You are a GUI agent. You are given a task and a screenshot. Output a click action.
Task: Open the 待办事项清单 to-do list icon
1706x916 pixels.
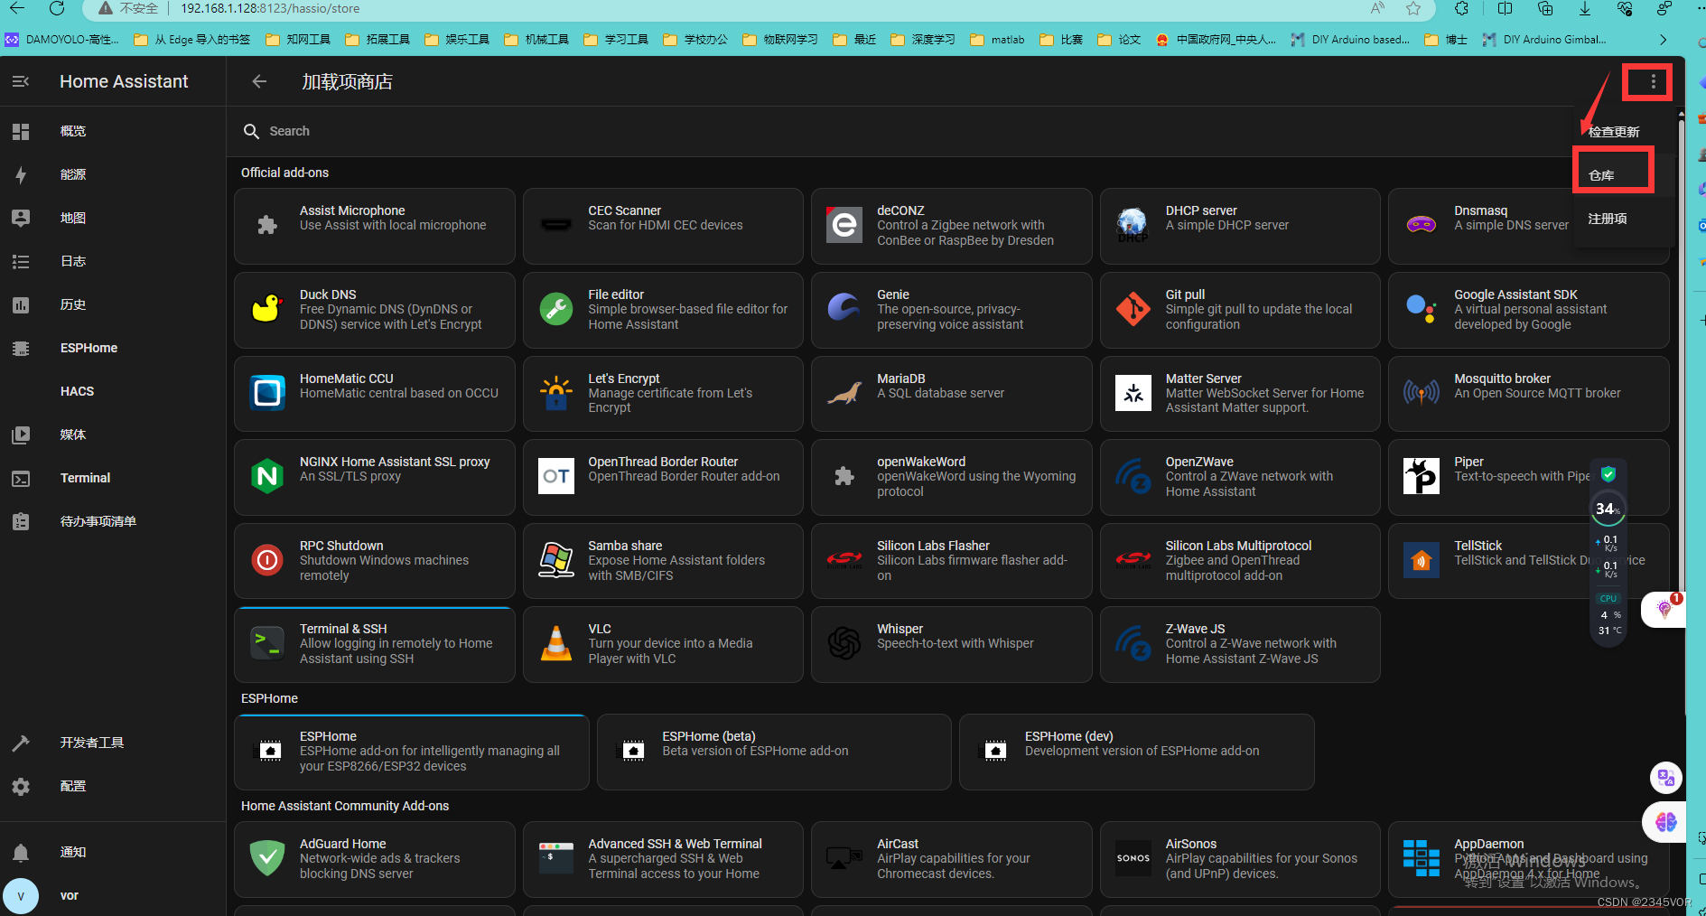tap(21, 521)
